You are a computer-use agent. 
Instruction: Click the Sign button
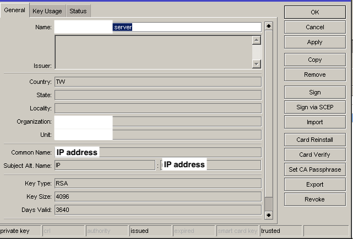click(x=315, y=92)
